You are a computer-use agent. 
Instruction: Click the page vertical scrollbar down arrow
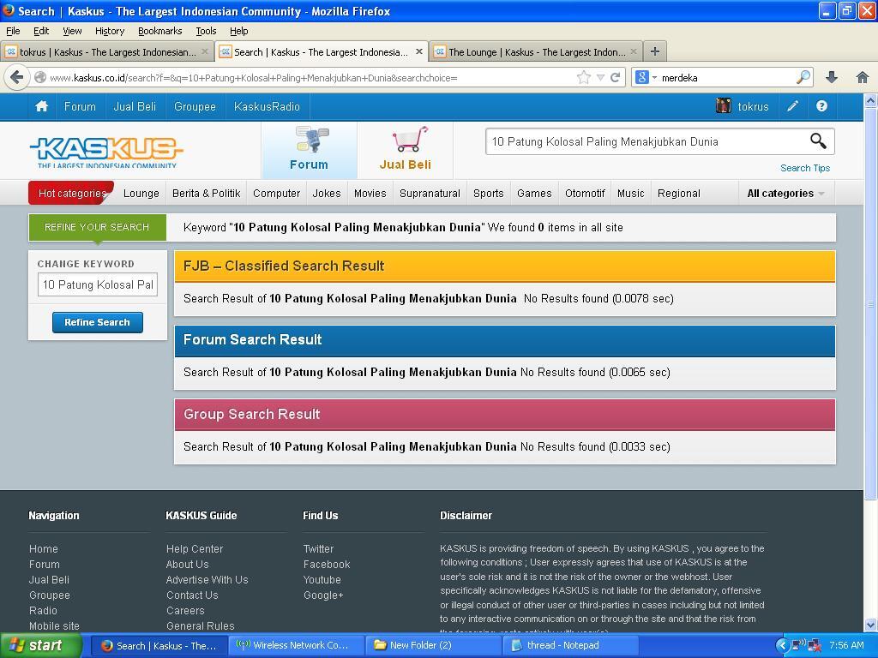click(x=870, y=625)
